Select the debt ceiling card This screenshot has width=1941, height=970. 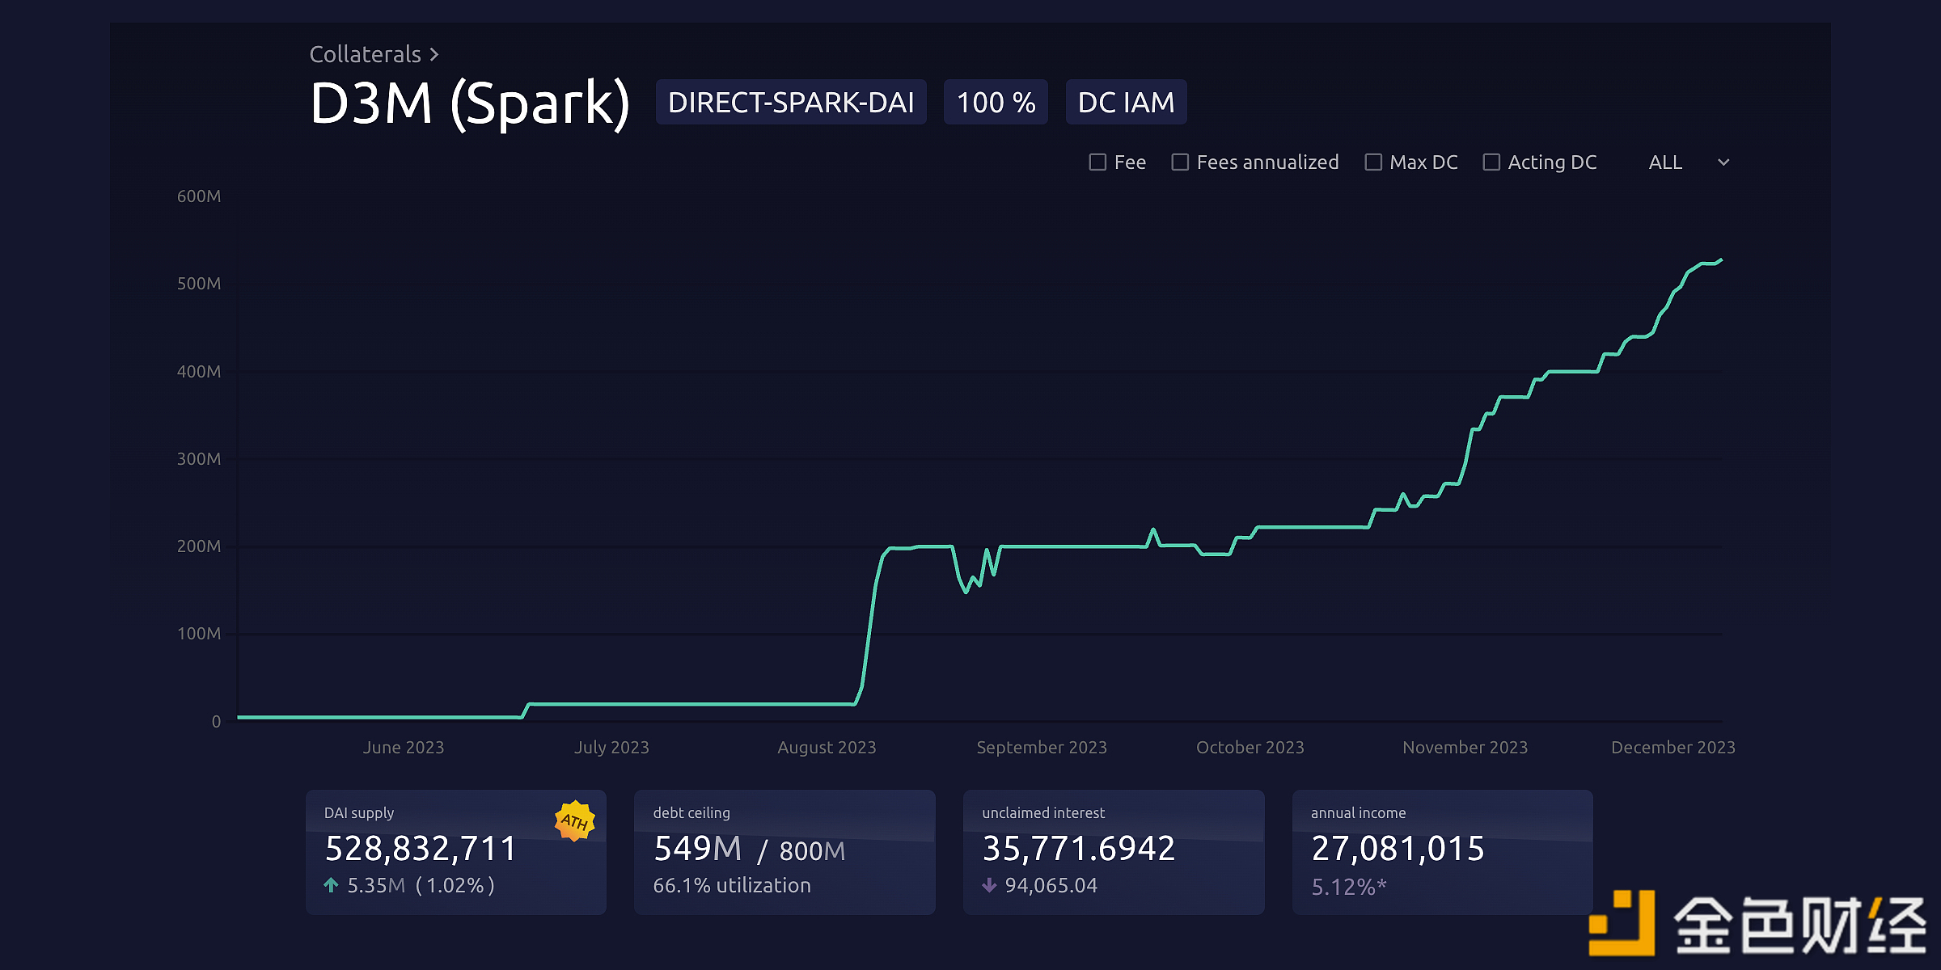pyautogui.click(x=784, y=852)
